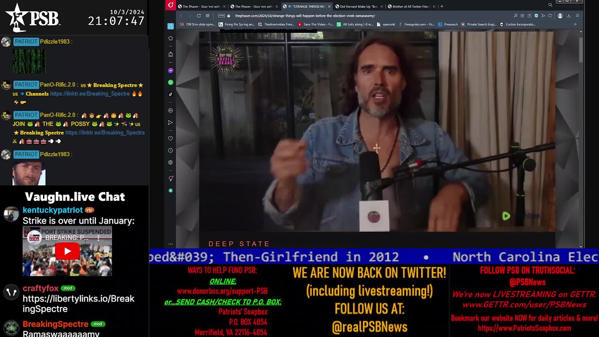Viewport: 599px width, 337px height.
Task: Click the Russell Brand video frame
Action: [x=377, y=131]
